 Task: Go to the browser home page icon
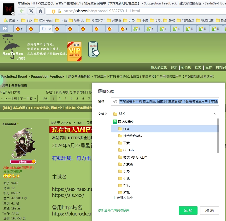point(41,11)
